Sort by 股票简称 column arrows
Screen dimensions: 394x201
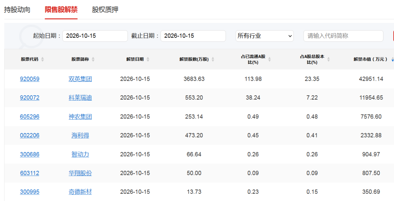tap(93, 59)
